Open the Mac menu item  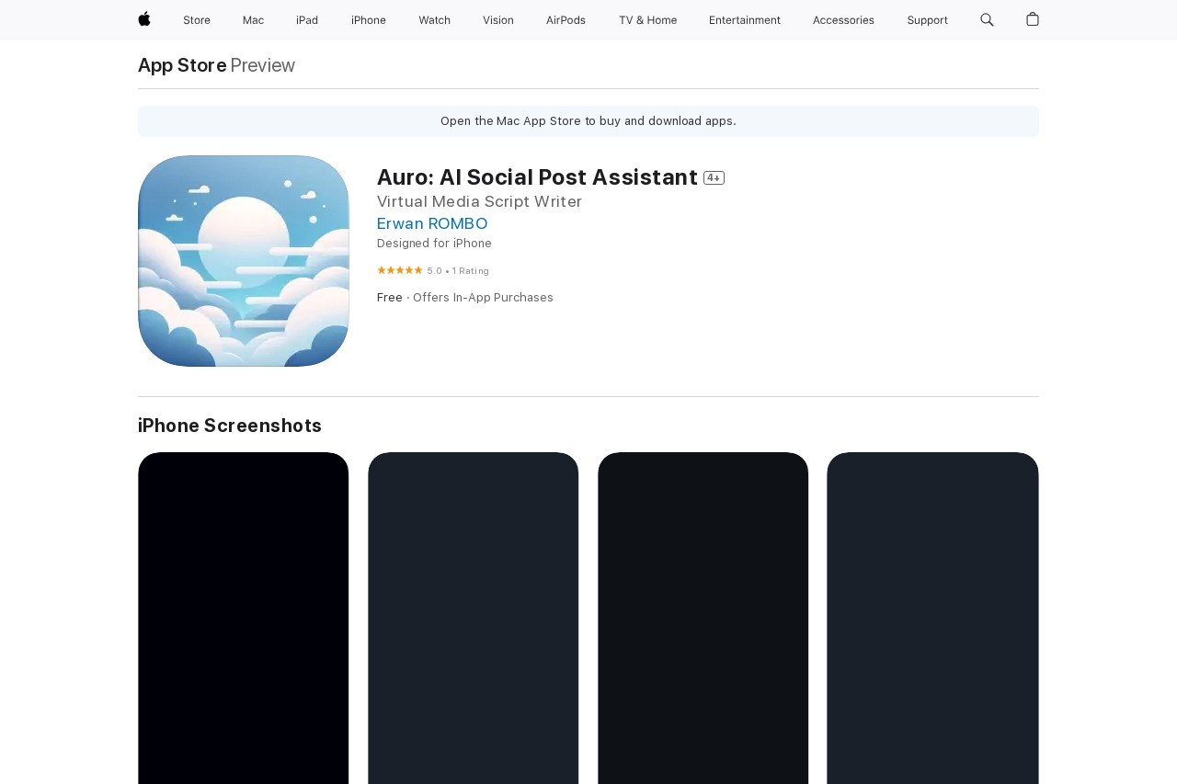[x=254, y=20]
